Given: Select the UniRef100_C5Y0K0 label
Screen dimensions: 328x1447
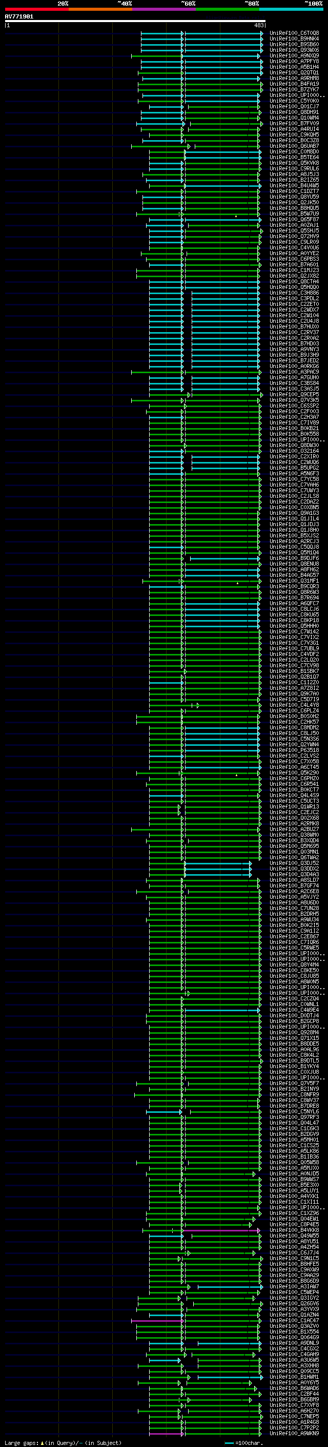Looking at the screenshot, I should pyautogui.click(x=294, y=101).
